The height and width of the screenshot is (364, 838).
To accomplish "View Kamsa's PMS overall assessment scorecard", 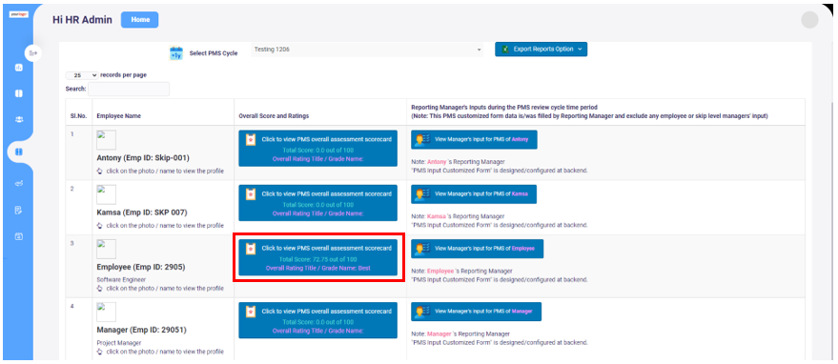I will click(x=318, y=203).
